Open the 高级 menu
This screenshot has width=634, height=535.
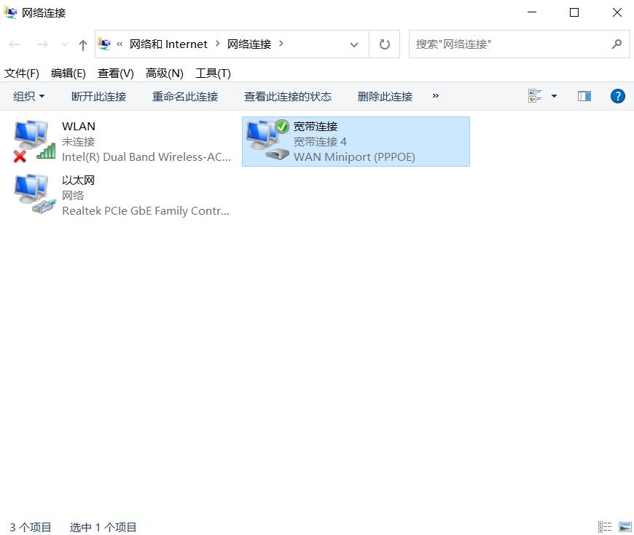pyautogui.click(x=164, y=73)
